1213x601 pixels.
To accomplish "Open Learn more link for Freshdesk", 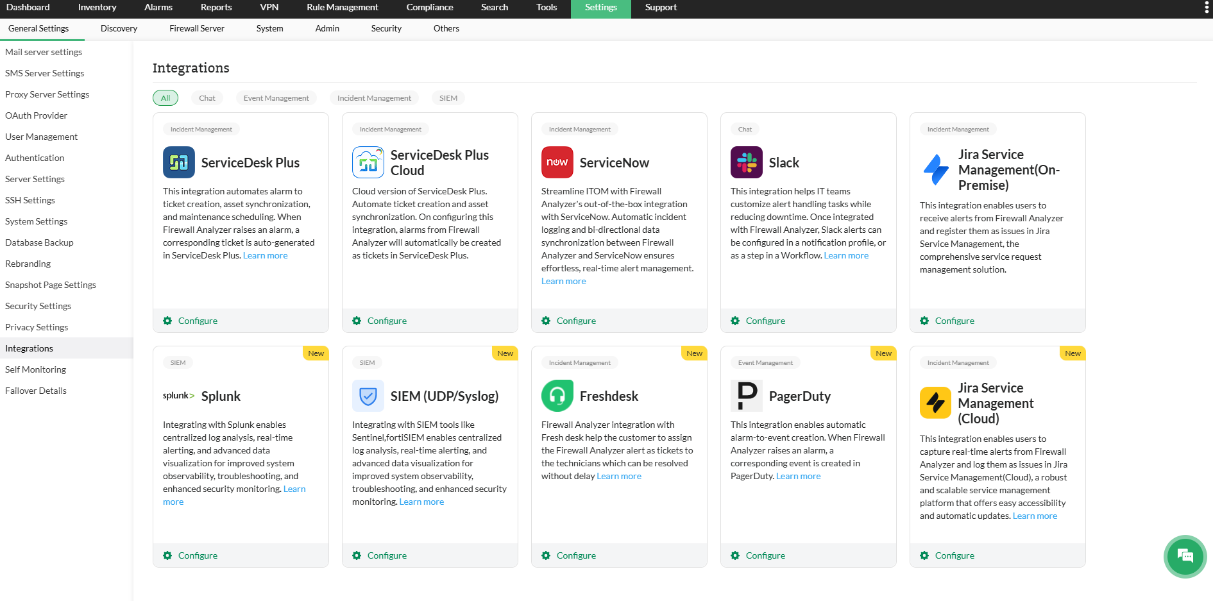I will pyautogui.click(x=619, y=476).
